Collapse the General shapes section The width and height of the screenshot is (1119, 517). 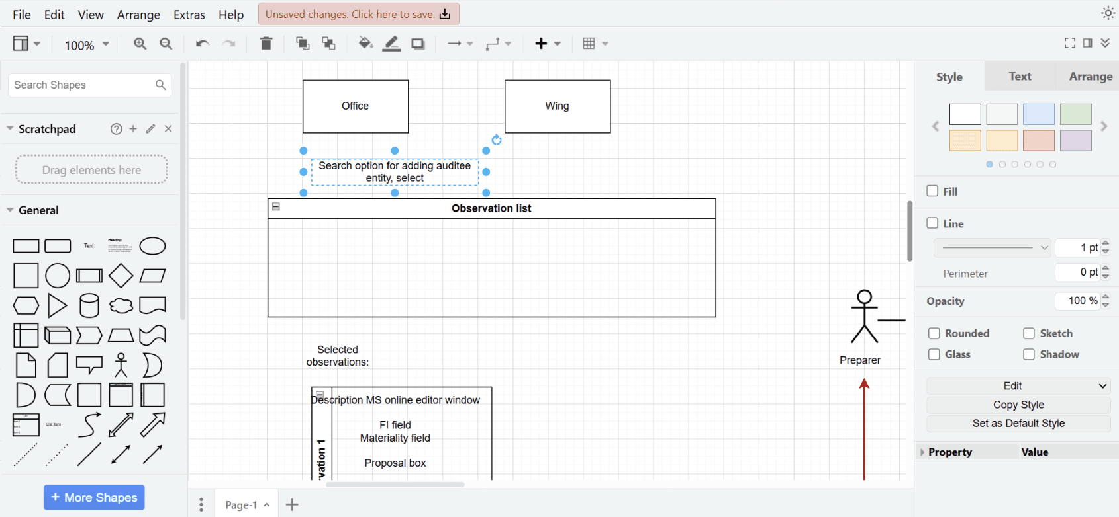pos(10,210)
